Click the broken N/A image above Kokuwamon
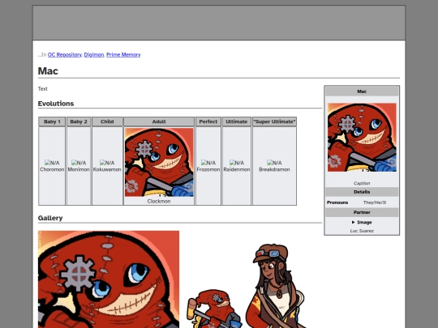 107,163
